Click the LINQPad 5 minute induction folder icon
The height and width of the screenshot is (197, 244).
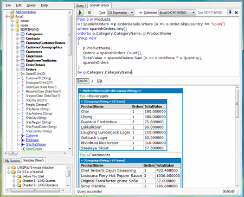[14, 168]
